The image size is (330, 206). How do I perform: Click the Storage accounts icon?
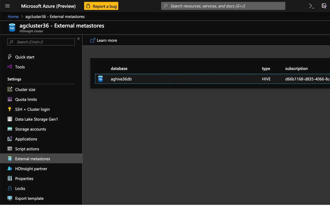[x=10, y=129]
